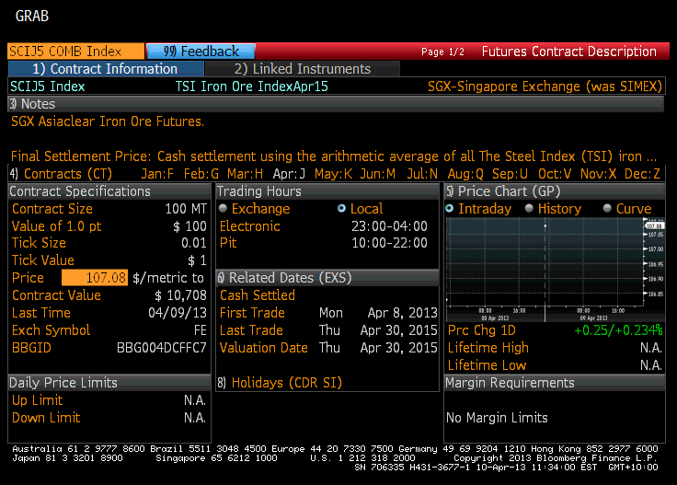Click the Cash Settled label
This screenshot has height=485, width=677.
click(258, 295)
